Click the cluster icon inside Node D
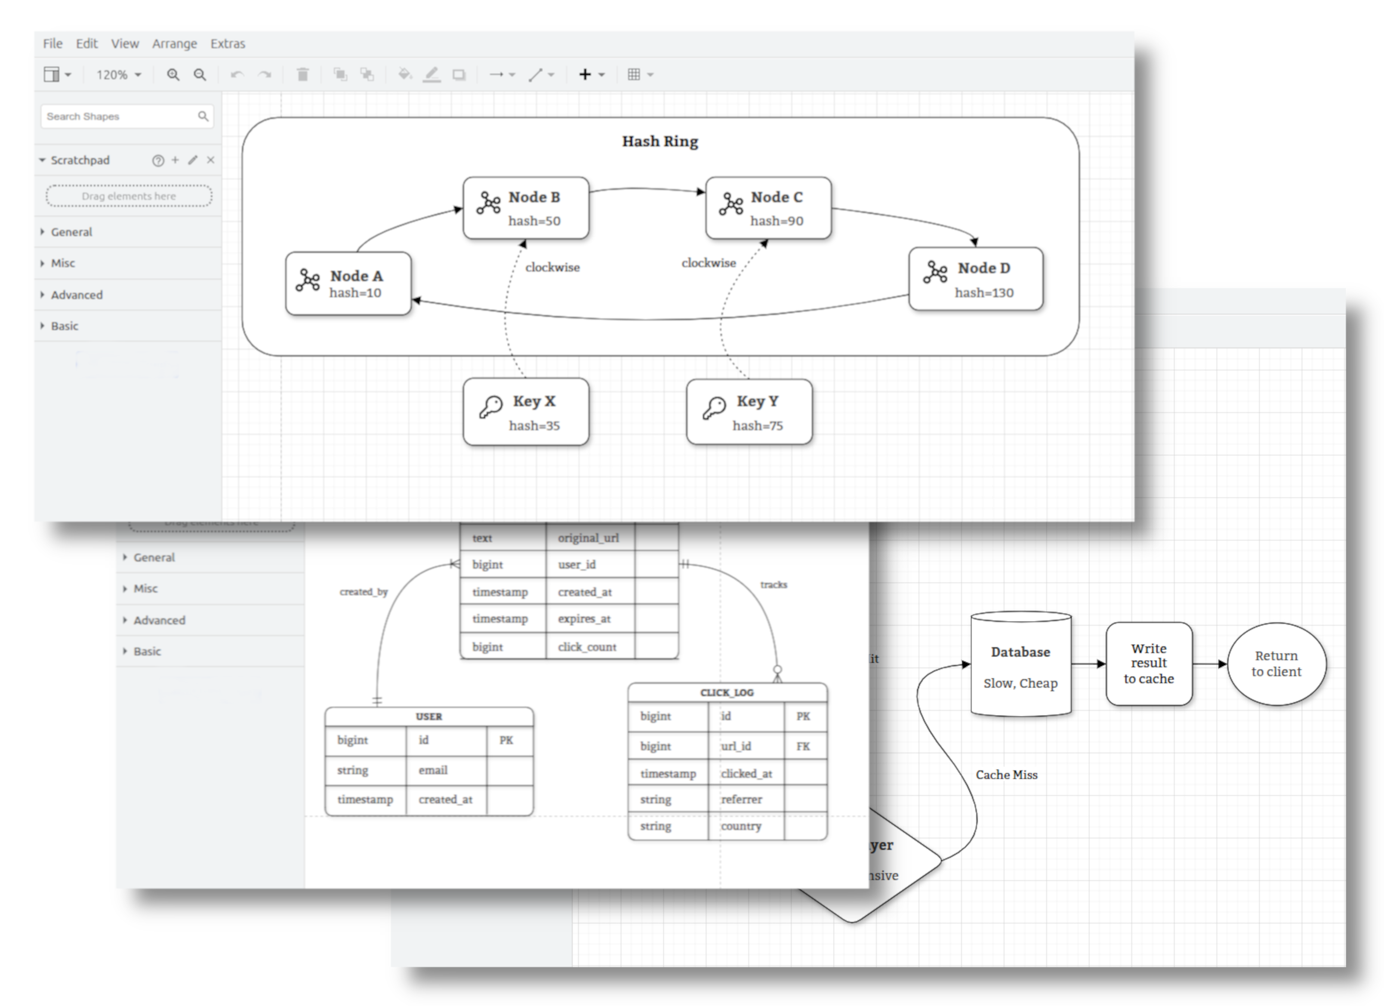This screenshot has width=1384, height=1006. [x=935, y=272]
